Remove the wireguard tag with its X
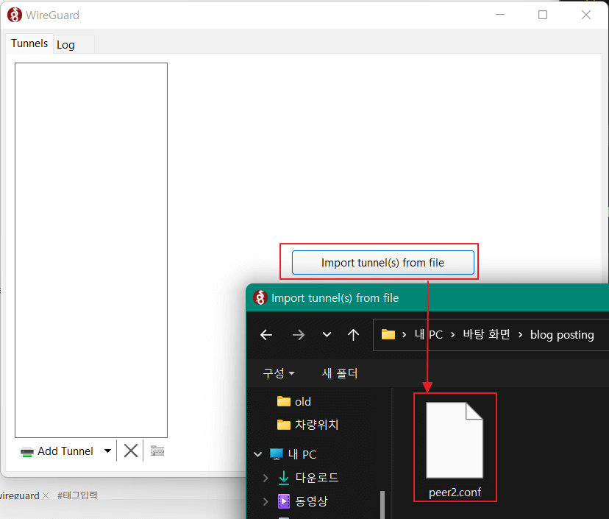Image resolution: width=609 pixels, height=519 pixels. tap(46, 495)
